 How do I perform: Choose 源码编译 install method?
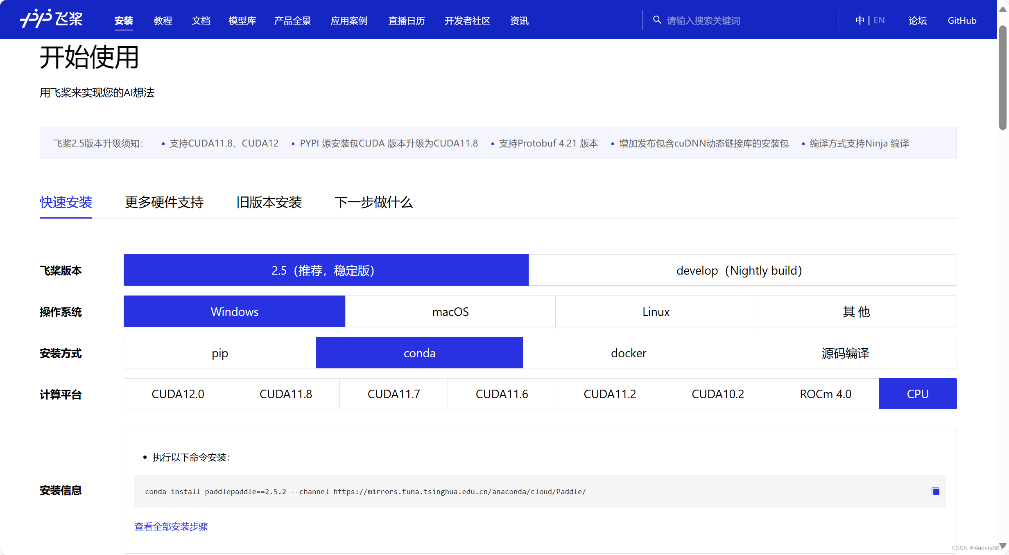[x=845, y=353]
